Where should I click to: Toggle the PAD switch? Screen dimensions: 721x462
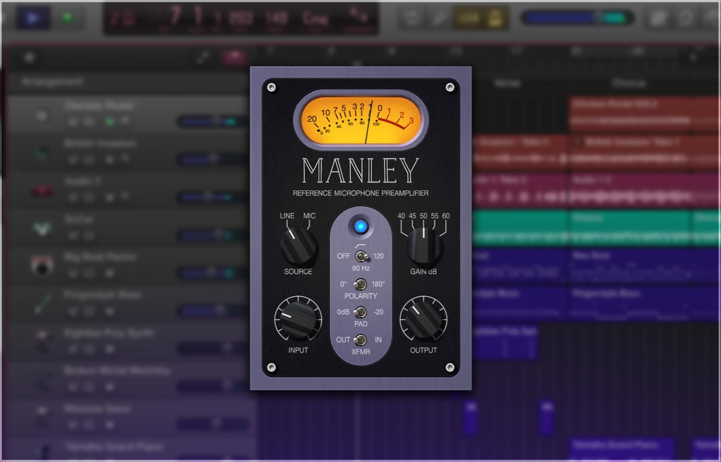point(360,312)
